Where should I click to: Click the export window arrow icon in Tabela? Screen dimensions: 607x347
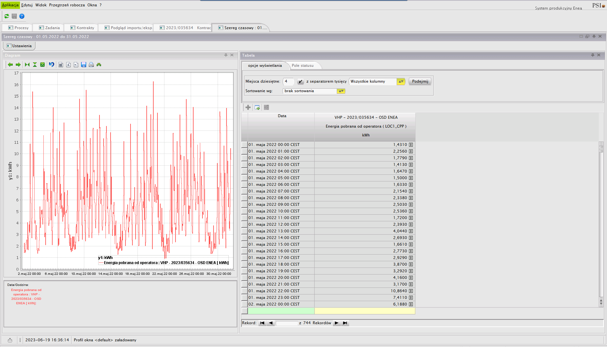click(x=257, y=107)
